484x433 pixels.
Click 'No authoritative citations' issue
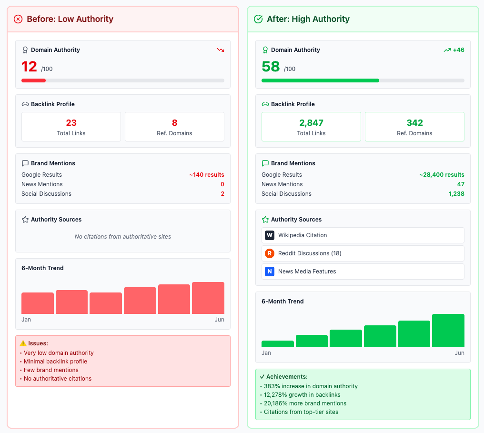(x=58, y=379)
